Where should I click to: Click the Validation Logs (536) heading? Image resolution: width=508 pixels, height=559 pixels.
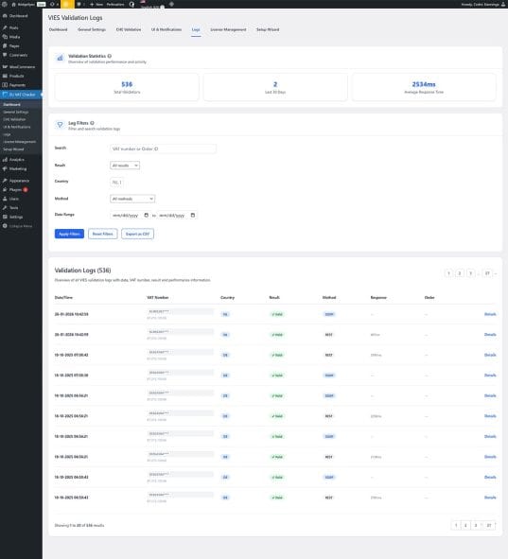pos(82,271)
